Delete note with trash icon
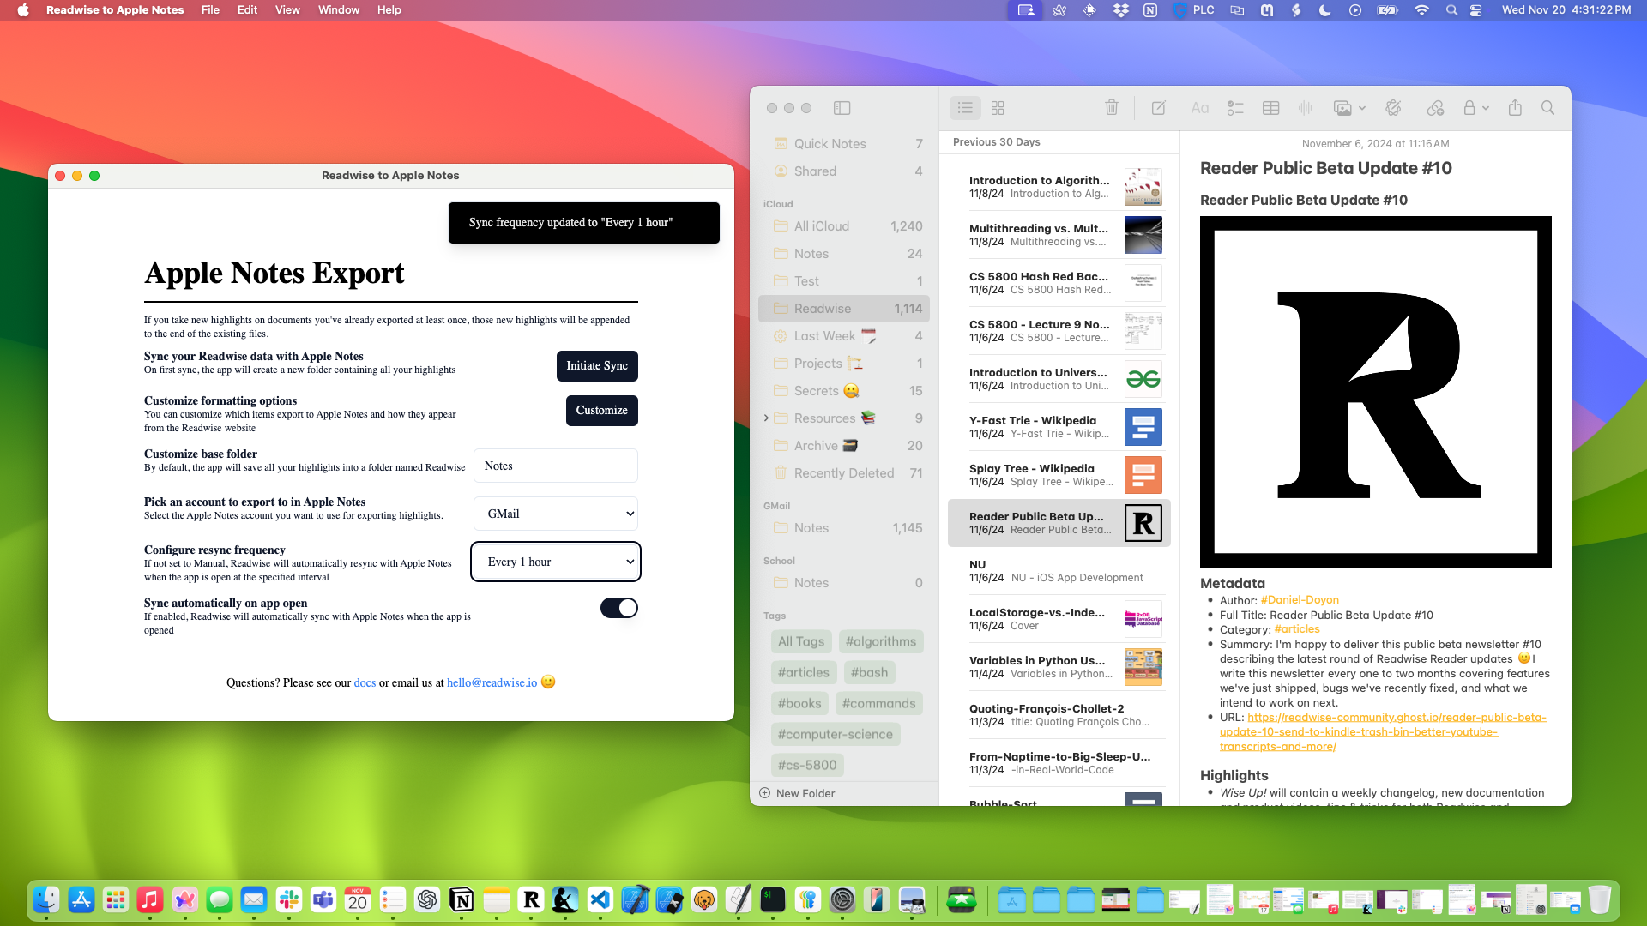1647x926 pixels. click(1112, 108)
